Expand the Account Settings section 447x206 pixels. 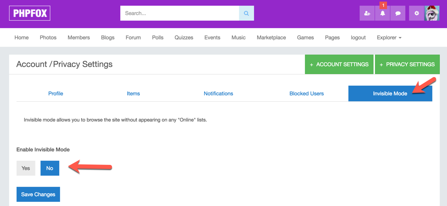coord(339,64)
